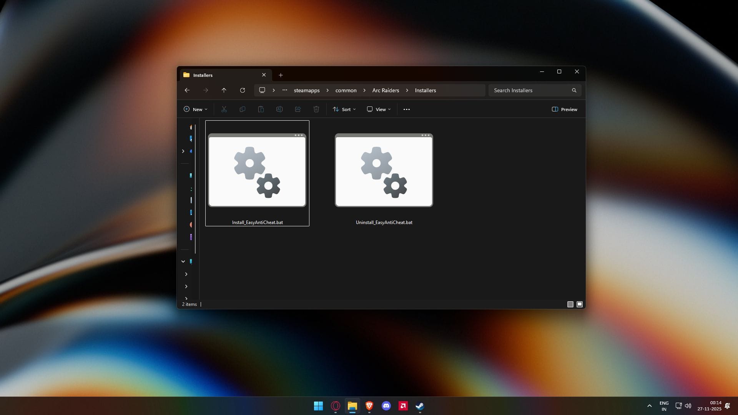Go to steamapps folder in breadcrumb
Image resolution: width=738 pixels, height=415 pixels.
point(306,90)
